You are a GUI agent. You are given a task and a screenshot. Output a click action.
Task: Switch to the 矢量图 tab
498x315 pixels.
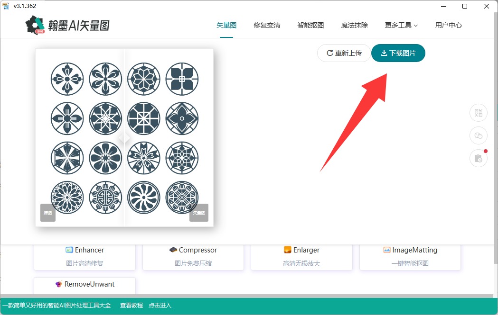tap(226, 25)
